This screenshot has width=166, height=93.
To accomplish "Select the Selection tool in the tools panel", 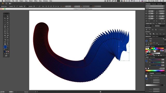I will coord(5,16).
